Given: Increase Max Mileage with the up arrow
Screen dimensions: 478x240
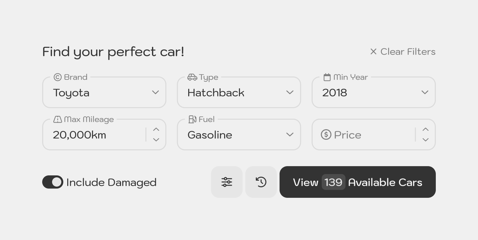Looking at the screenshot, I should point(156,130).
